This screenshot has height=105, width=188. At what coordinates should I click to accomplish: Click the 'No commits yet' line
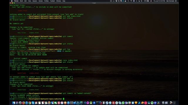(16, 24)
